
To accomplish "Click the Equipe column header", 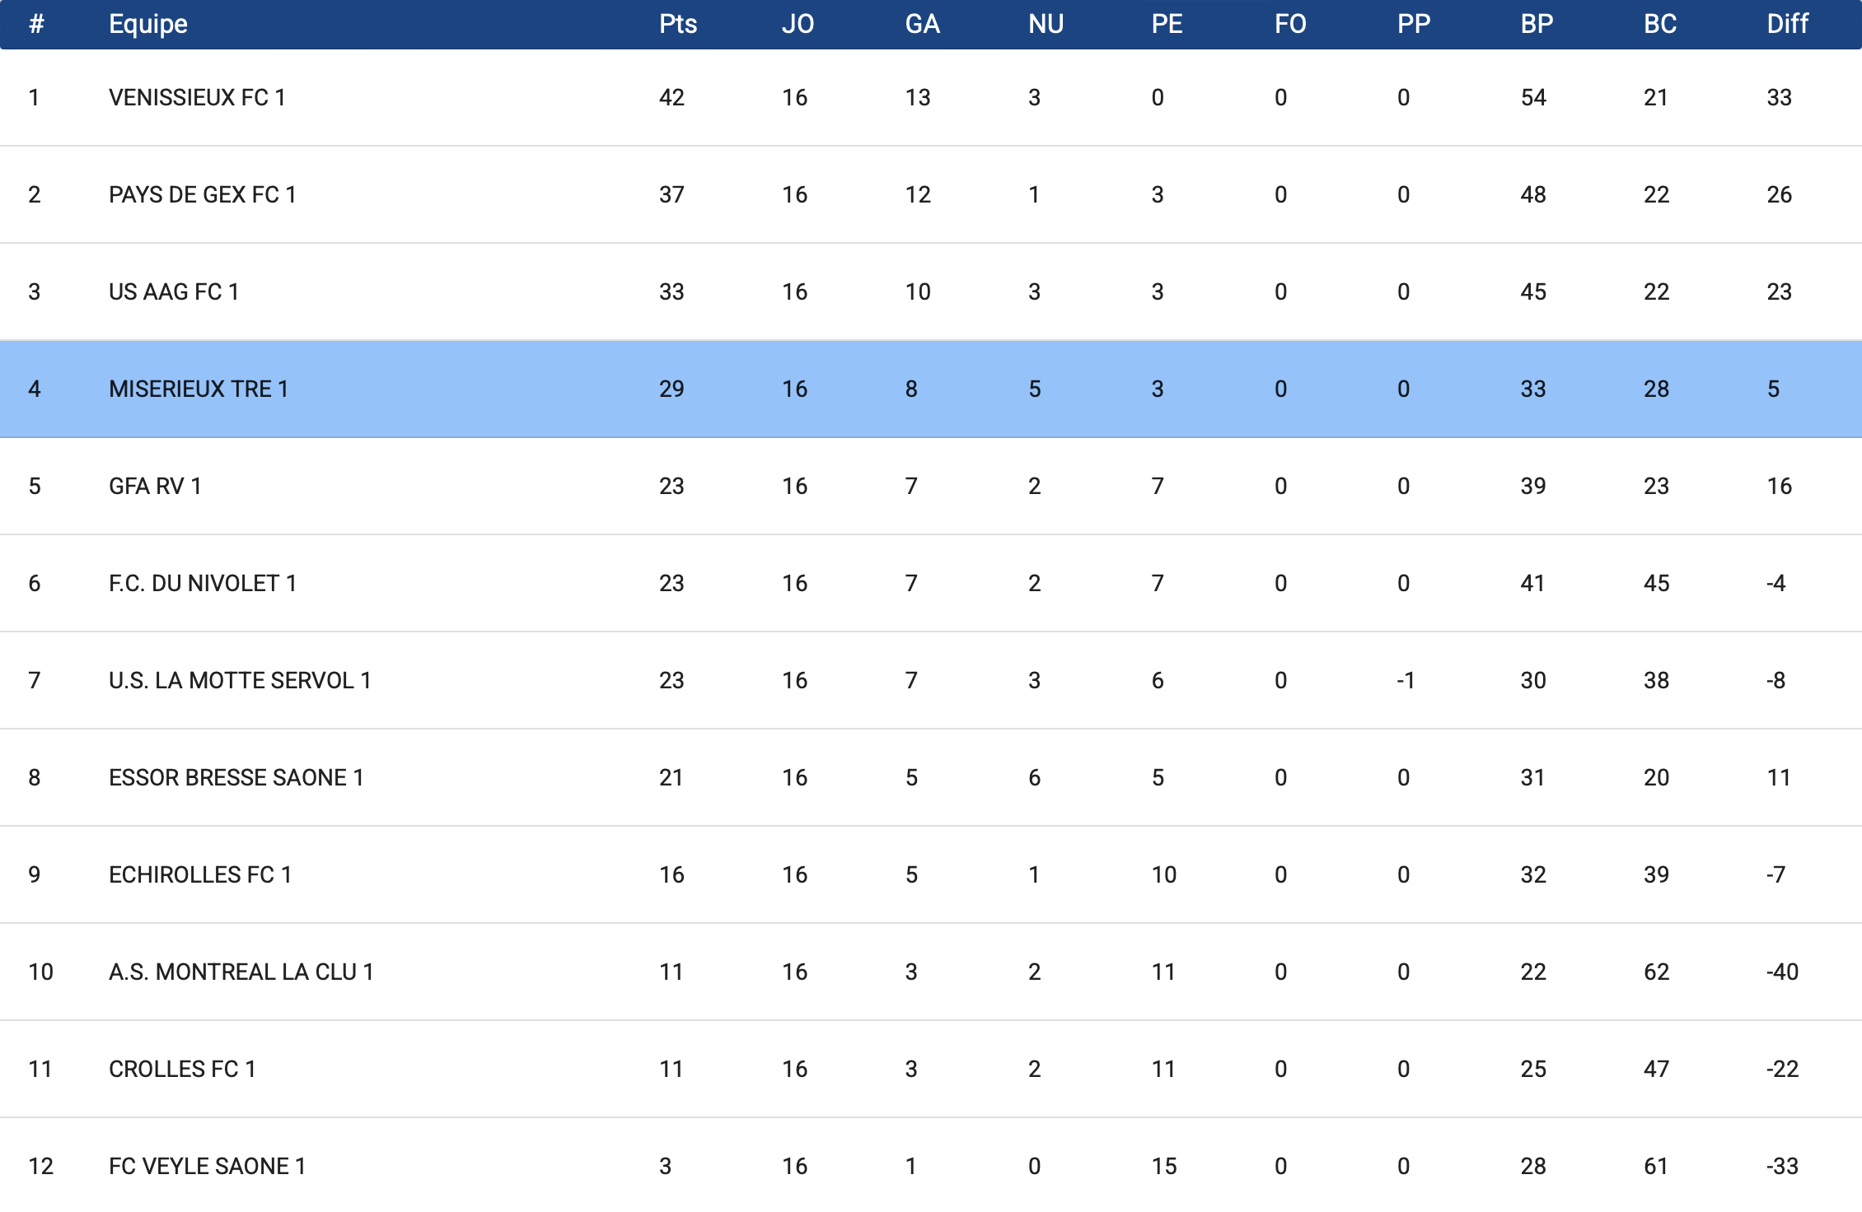I will [x=148, y=24].
